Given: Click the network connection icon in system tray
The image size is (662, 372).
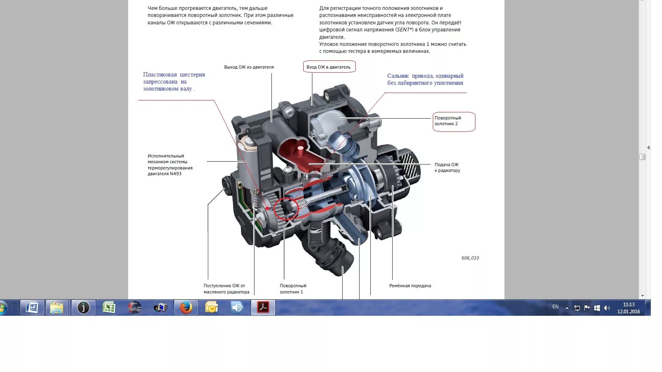Looking at the screenshot, I should coord(577,308).
